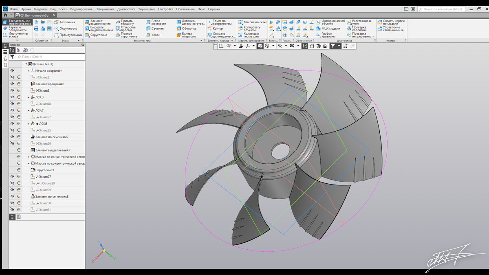The image size is (489, 275).
Task: Show hidden Эскиз:2 via eye icon
Action: point(12,77)
